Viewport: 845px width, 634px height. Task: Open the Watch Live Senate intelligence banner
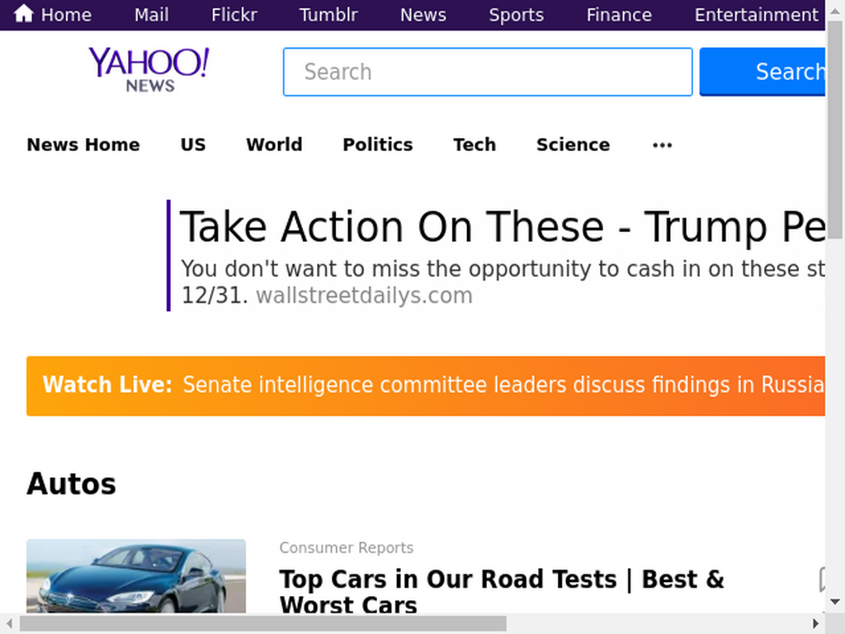[426, 386]
